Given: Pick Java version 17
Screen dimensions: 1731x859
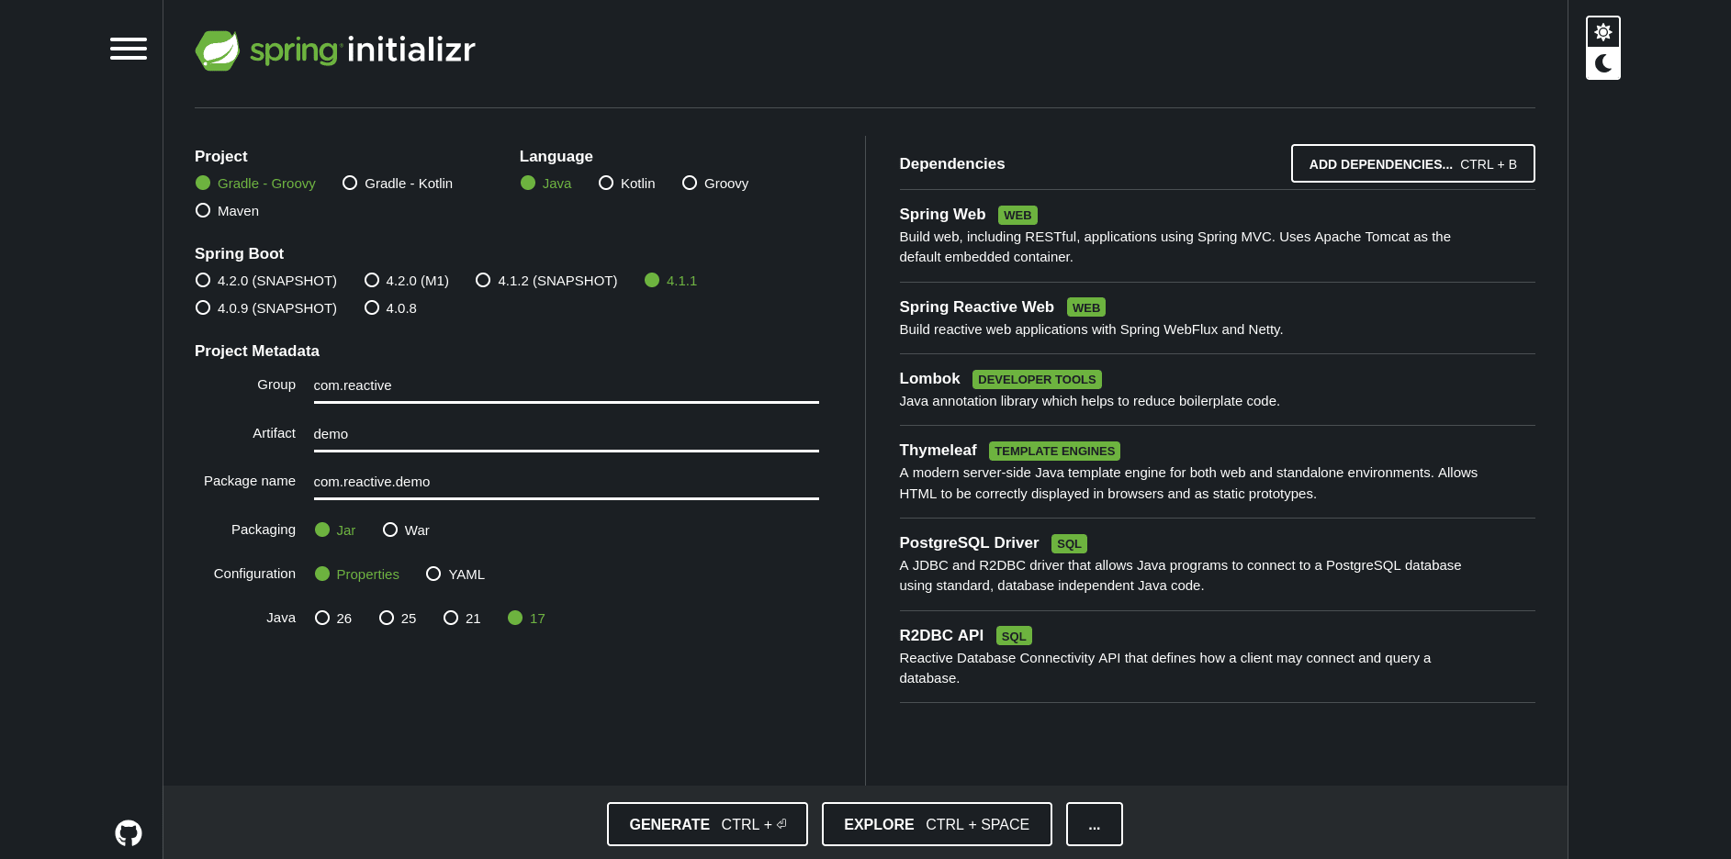Looking at the screenshot, I should 526,619.
